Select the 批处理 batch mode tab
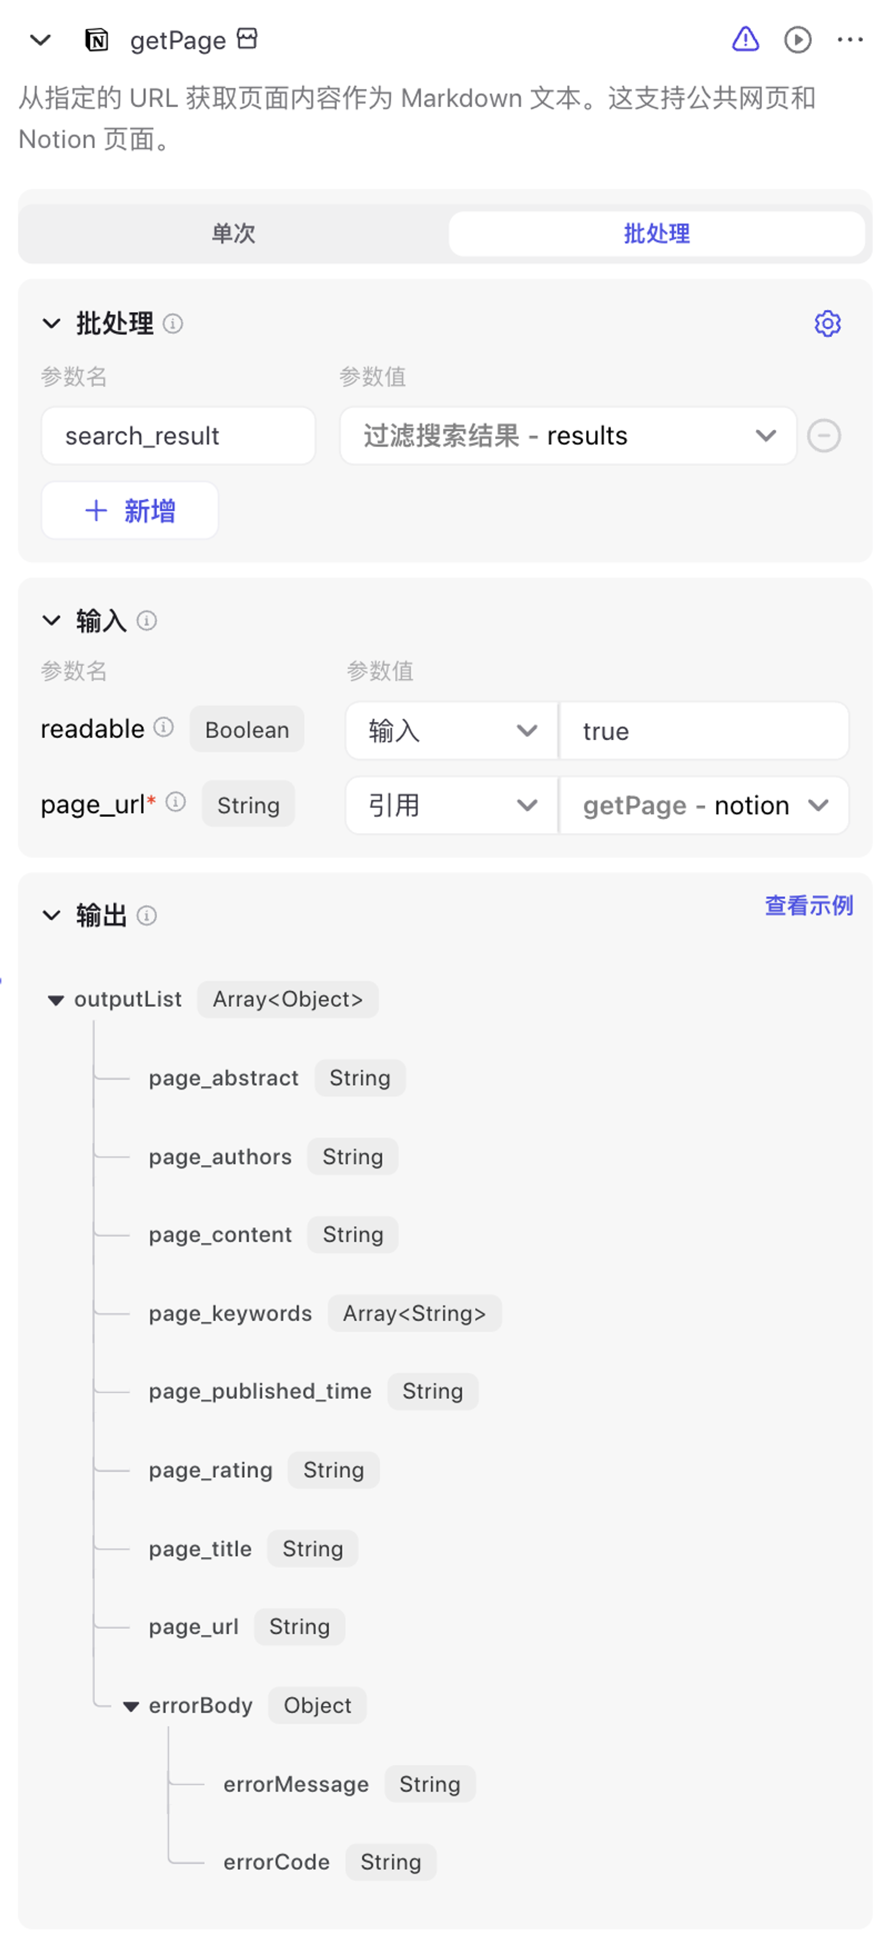This screenshot has height=1957, width=888. pyautogui.click(x=656, y=233)
